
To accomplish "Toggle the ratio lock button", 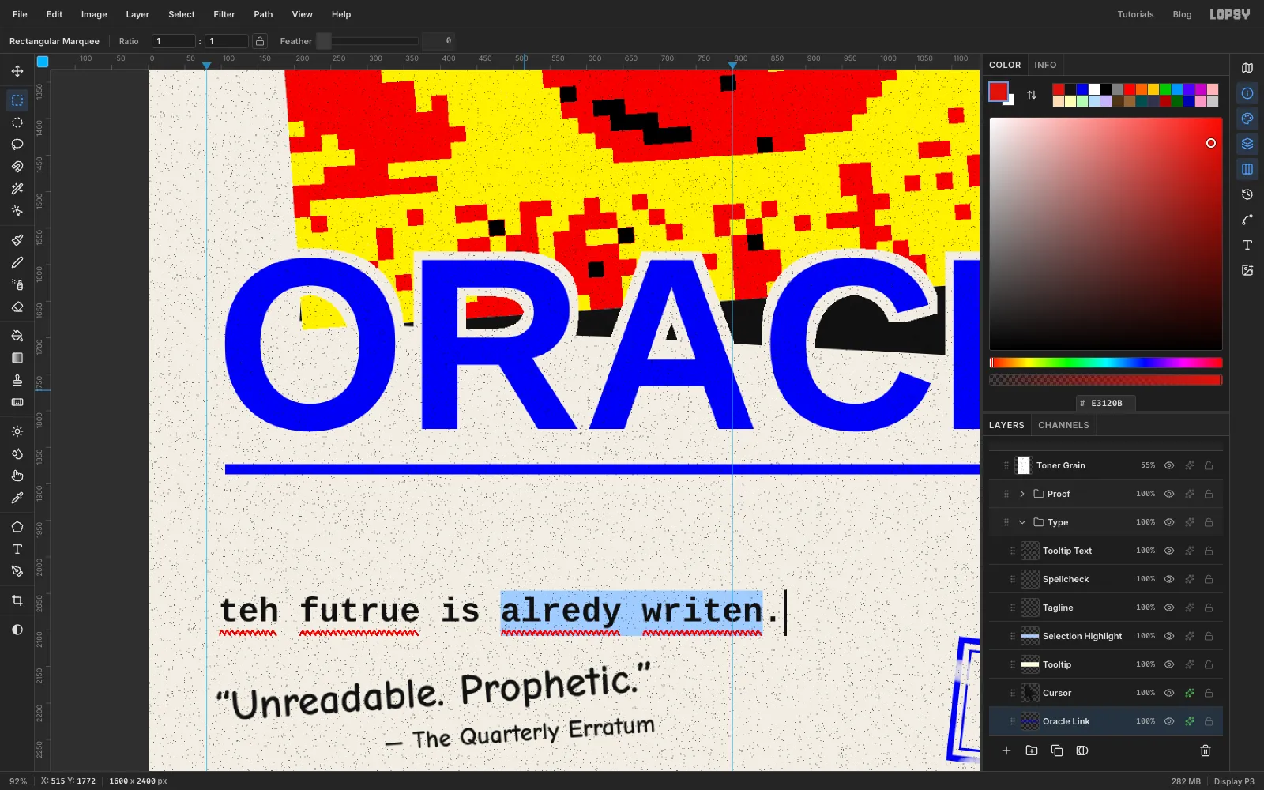I will pyautogui.click(x=260, y=41).
